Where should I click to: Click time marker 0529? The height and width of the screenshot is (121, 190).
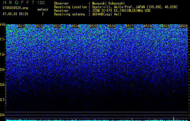click(166, 26)
